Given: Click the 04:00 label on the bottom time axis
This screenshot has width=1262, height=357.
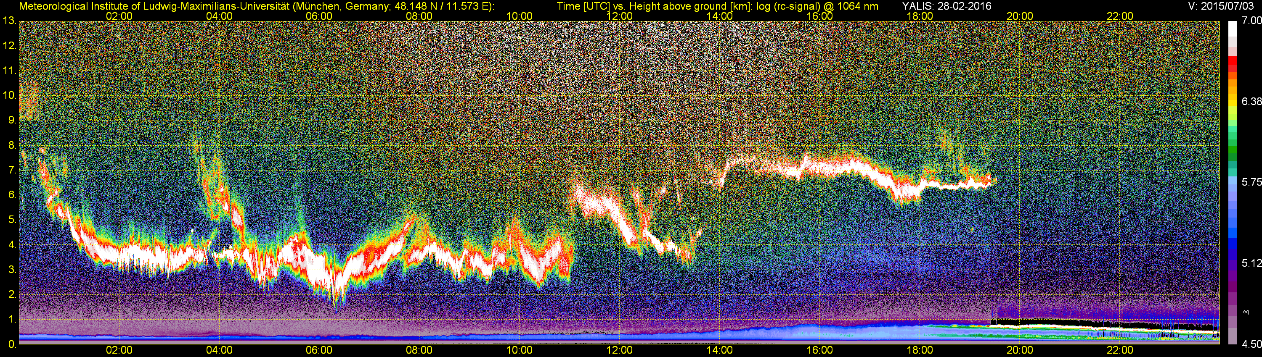Looking at the screenshot, I should [219, 351].
